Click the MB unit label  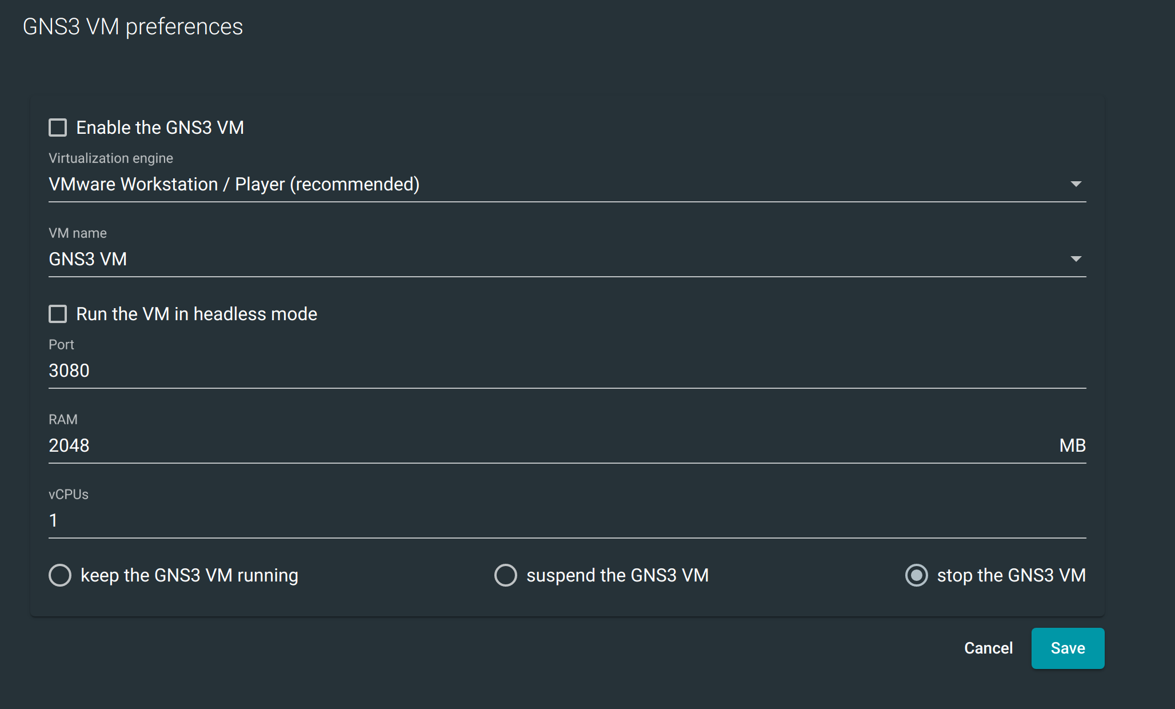(x=1072, y=445)
